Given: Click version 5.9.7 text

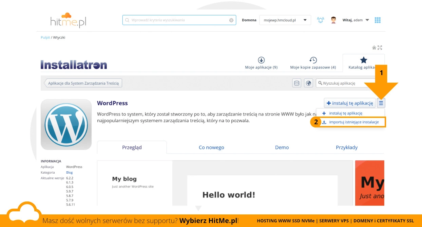Looking at the screenshot, I should (x=70, y=191).
